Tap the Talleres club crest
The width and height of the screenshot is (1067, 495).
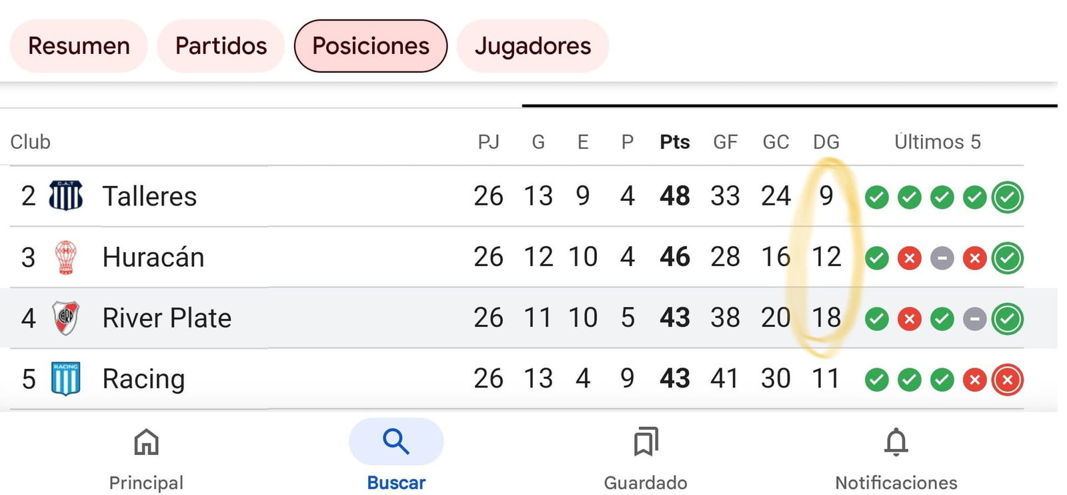point(66,195)
